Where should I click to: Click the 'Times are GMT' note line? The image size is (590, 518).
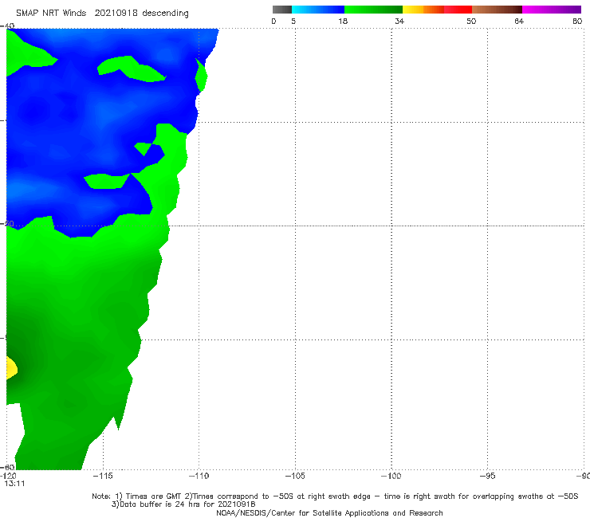335,496
